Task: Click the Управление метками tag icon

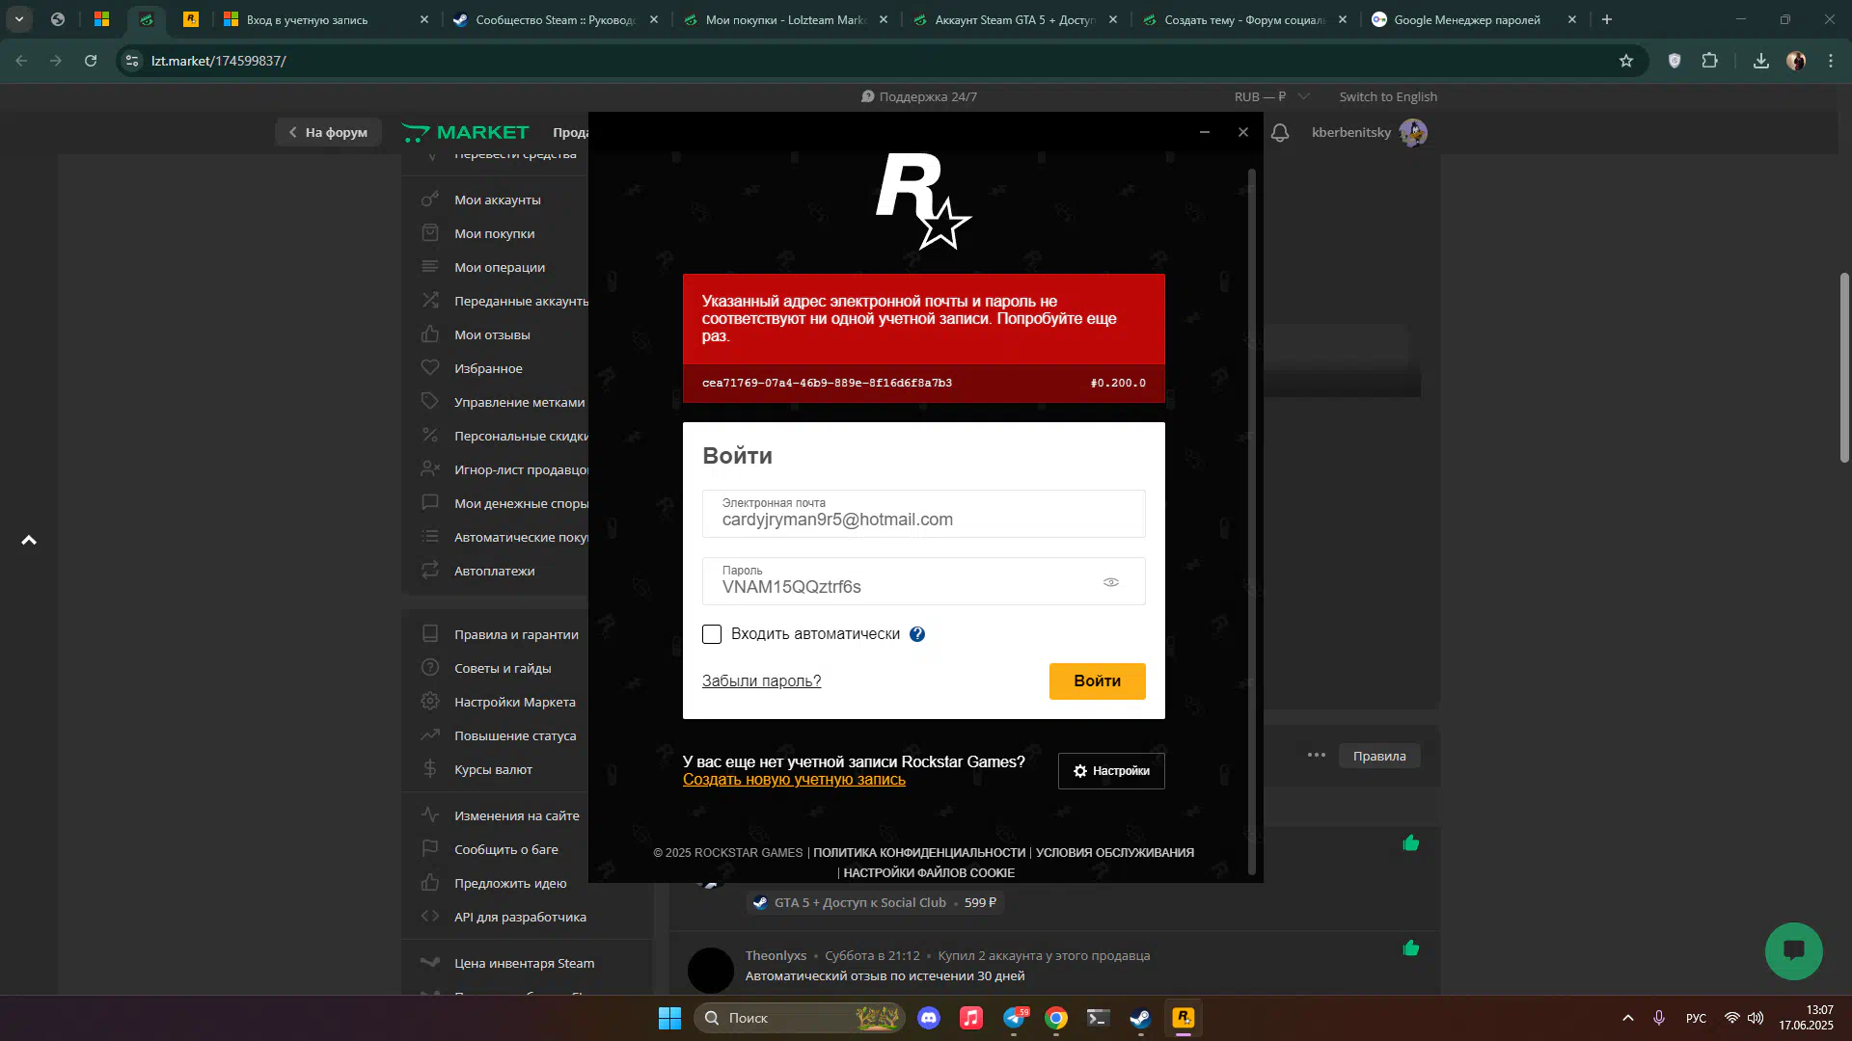Action: pos(430,402)
